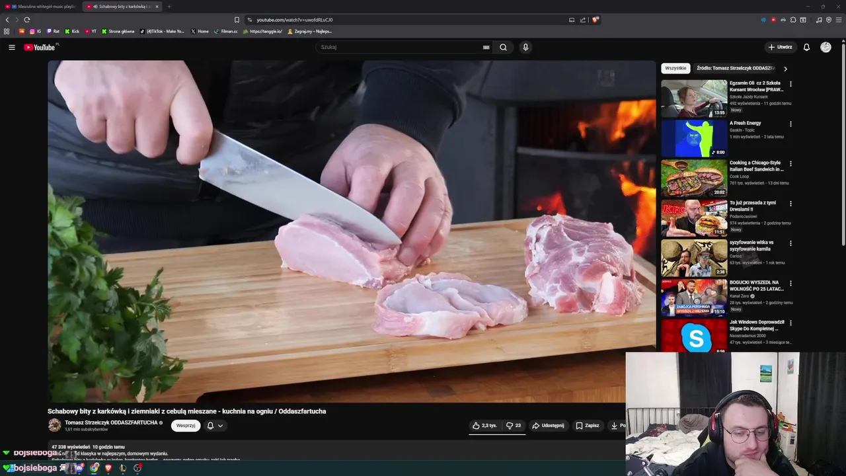Open options for BOGUCKI WYSZEDŁ video
Screen dimensions: 846x476
(790, 283)
